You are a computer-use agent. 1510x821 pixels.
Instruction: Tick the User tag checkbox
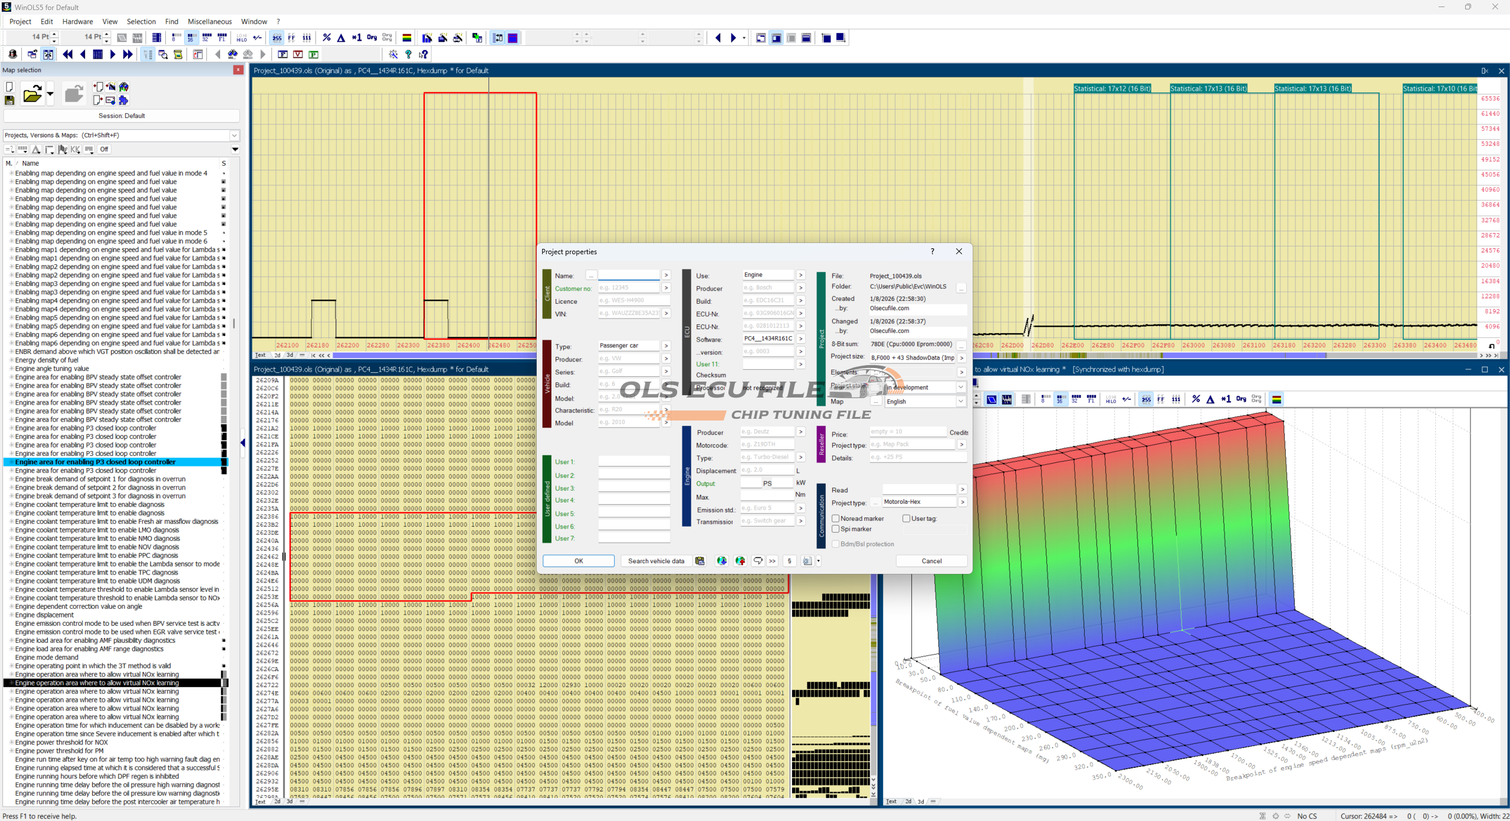tap(907, 518)
